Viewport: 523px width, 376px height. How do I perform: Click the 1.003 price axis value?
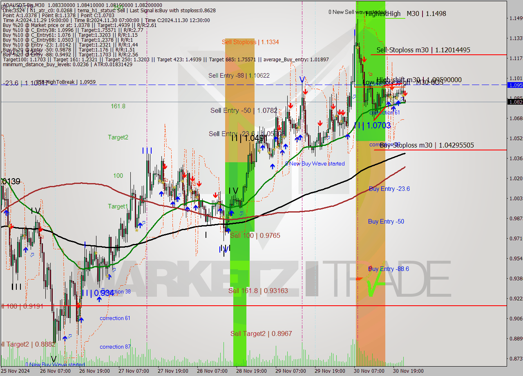click(516, 198)
